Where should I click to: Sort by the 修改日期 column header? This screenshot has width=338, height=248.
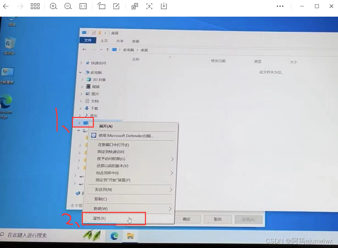click(x=218, y=61)
